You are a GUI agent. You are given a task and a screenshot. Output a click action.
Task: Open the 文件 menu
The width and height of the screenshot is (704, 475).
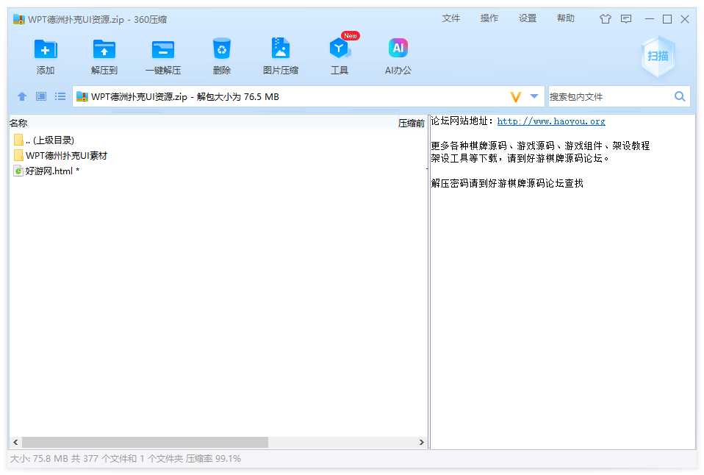450,18
